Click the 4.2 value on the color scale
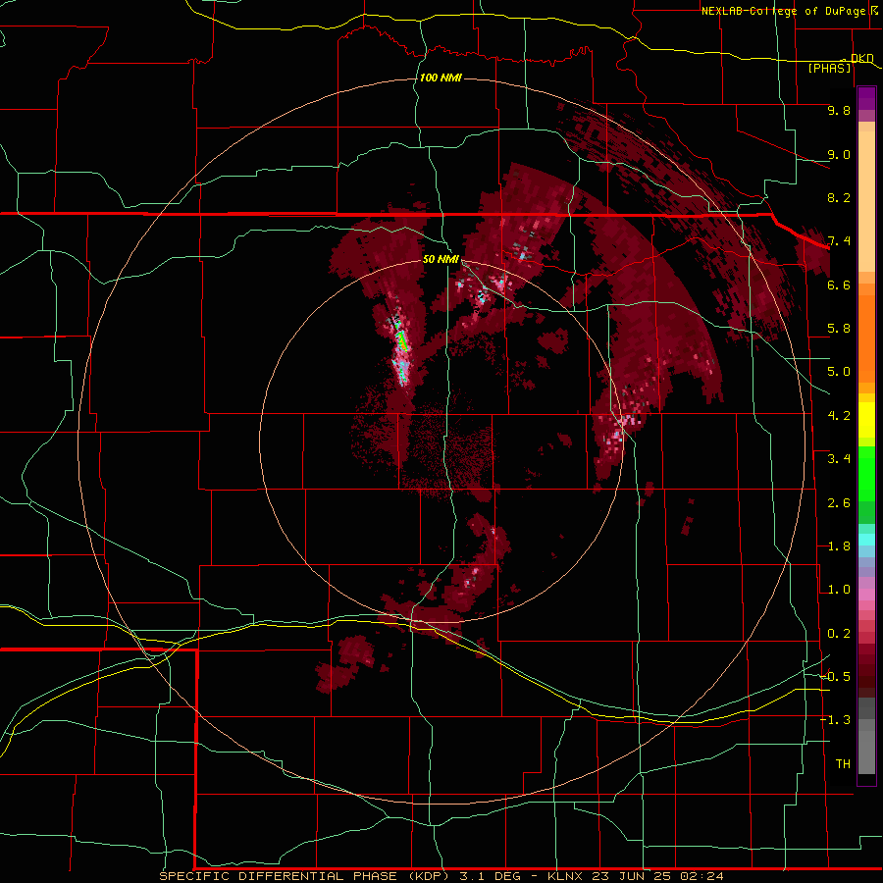Viewport: 883px width, 883px height. coord(839,416)
